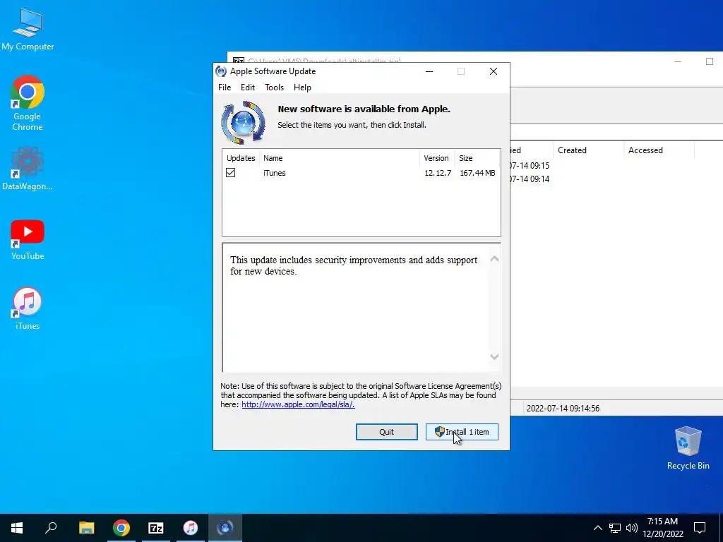
Task: Switch to Chrome in the taskbar
Action: click(x=121, y=528)
